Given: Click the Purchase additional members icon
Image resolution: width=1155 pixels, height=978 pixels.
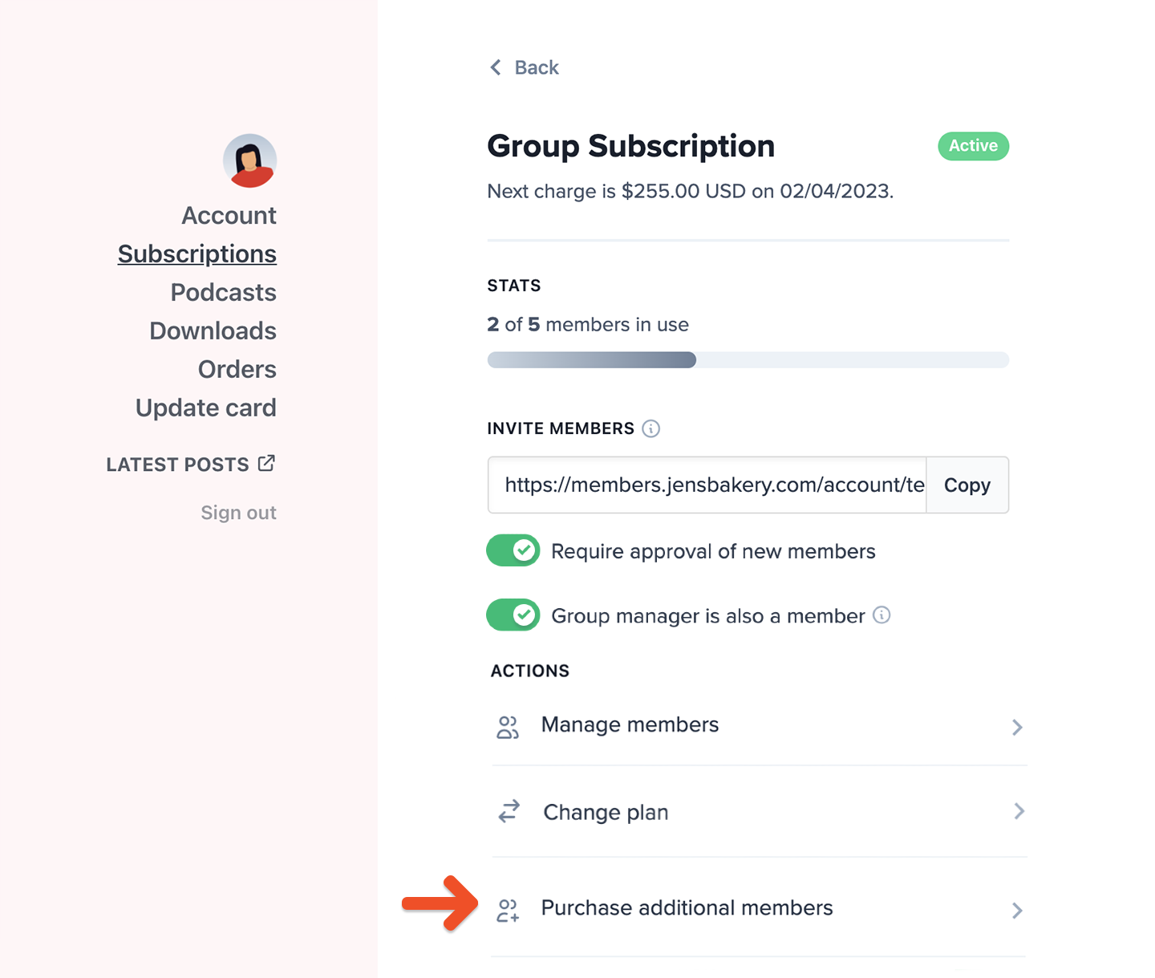Looking at the screenshot, I should point(508,910).
